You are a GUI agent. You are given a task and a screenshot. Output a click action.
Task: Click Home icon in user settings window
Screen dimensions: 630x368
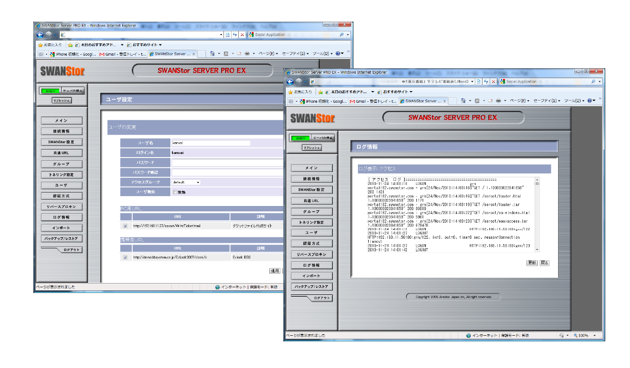pyautogui.click(x=213, y=53)
